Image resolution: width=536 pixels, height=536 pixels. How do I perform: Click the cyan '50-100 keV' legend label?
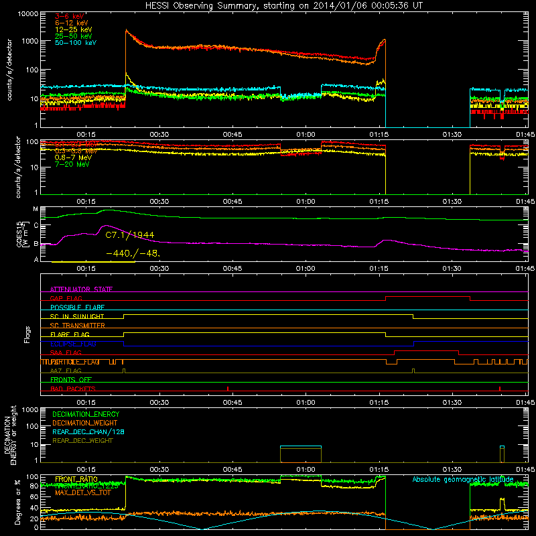pos(76,42)
